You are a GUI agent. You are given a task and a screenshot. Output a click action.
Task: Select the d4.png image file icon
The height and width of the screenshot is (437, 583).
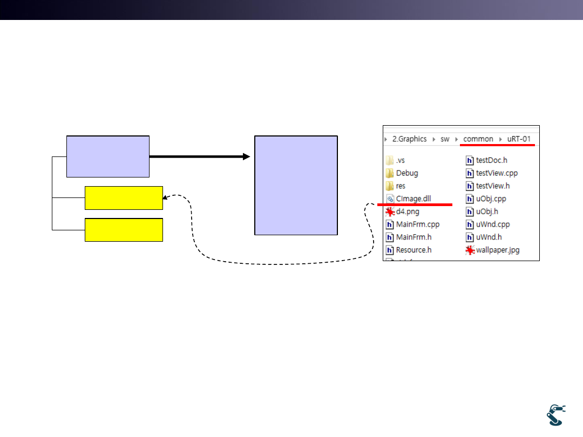click(x=391, y=211)
